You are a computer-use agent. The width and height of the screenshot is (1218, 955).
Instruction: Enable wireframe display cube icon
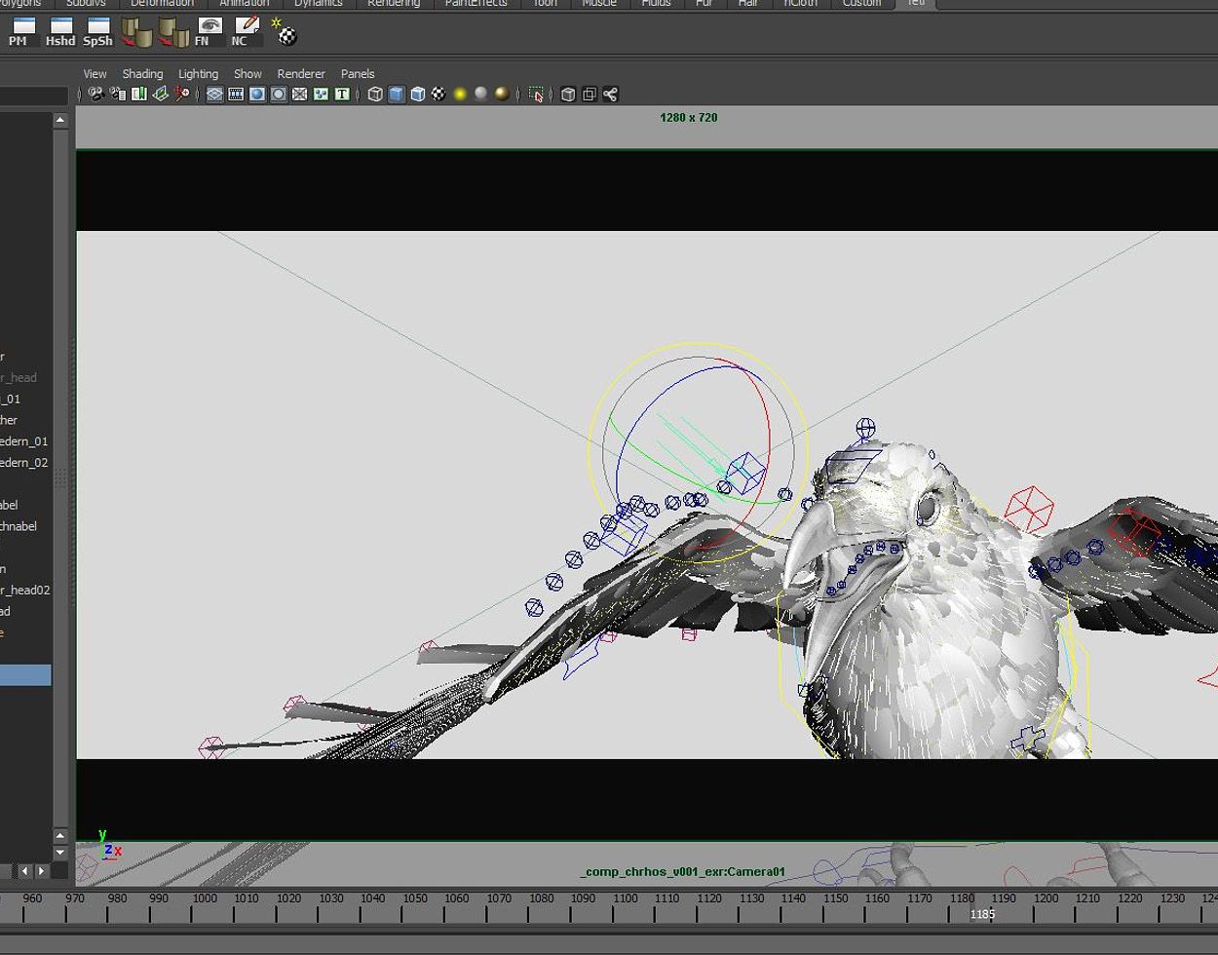(375, 95)
